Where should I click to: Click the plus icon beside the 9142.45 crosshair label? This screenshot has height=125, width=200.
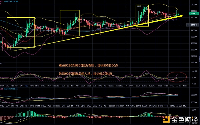point(188,25)
